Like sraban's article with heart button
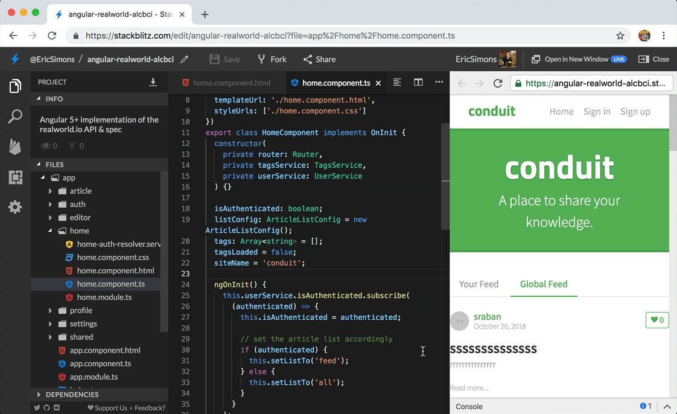This screenshot has height=414, width=677. coord(657,320)
